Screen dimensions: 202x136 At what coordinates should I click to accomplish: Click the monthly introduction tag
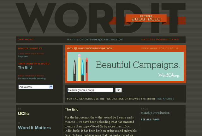point(155,113)
